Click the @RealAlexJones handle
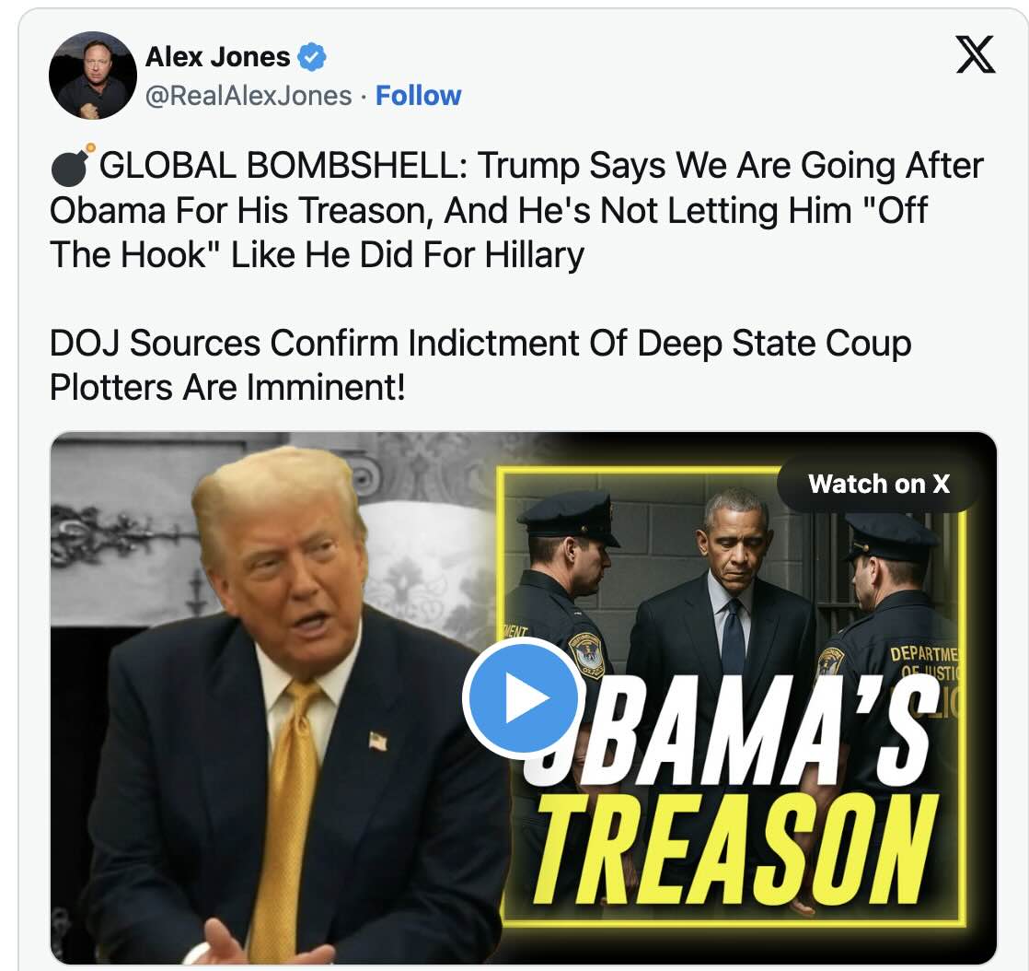 click(x=249, y=96)
